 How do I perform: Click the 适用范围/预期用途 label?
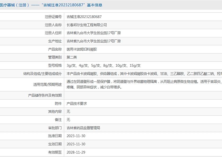point(47,84)
